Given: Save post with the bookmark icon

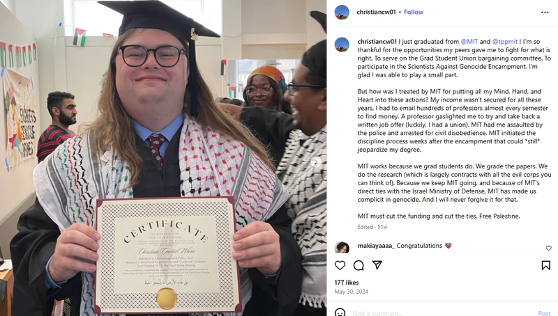Looking at the screenshot, I should (545, 265).
